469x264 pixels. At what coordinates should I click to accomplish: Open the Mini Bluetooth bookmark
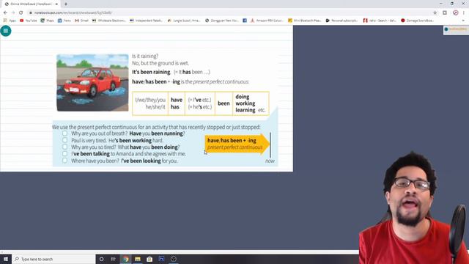pos(305,21)
